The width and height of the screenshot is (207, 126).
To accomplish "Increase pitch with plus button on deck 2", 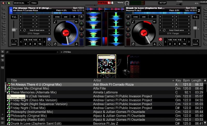I will coord(197,41).
